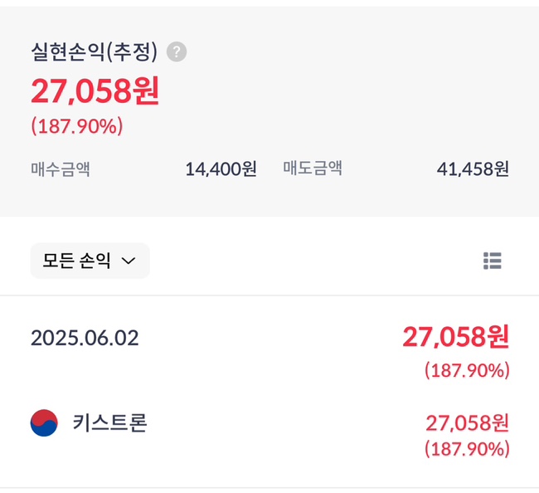
Task: Tap the Korean flag icon next to 키스트론
Action: [x=44, y=423]
